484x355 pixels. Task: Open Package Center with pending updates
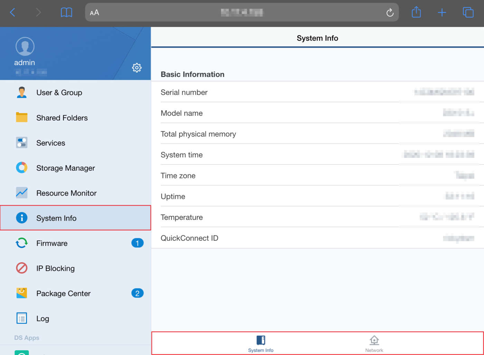pyautogui.click(x=63, y=293)
